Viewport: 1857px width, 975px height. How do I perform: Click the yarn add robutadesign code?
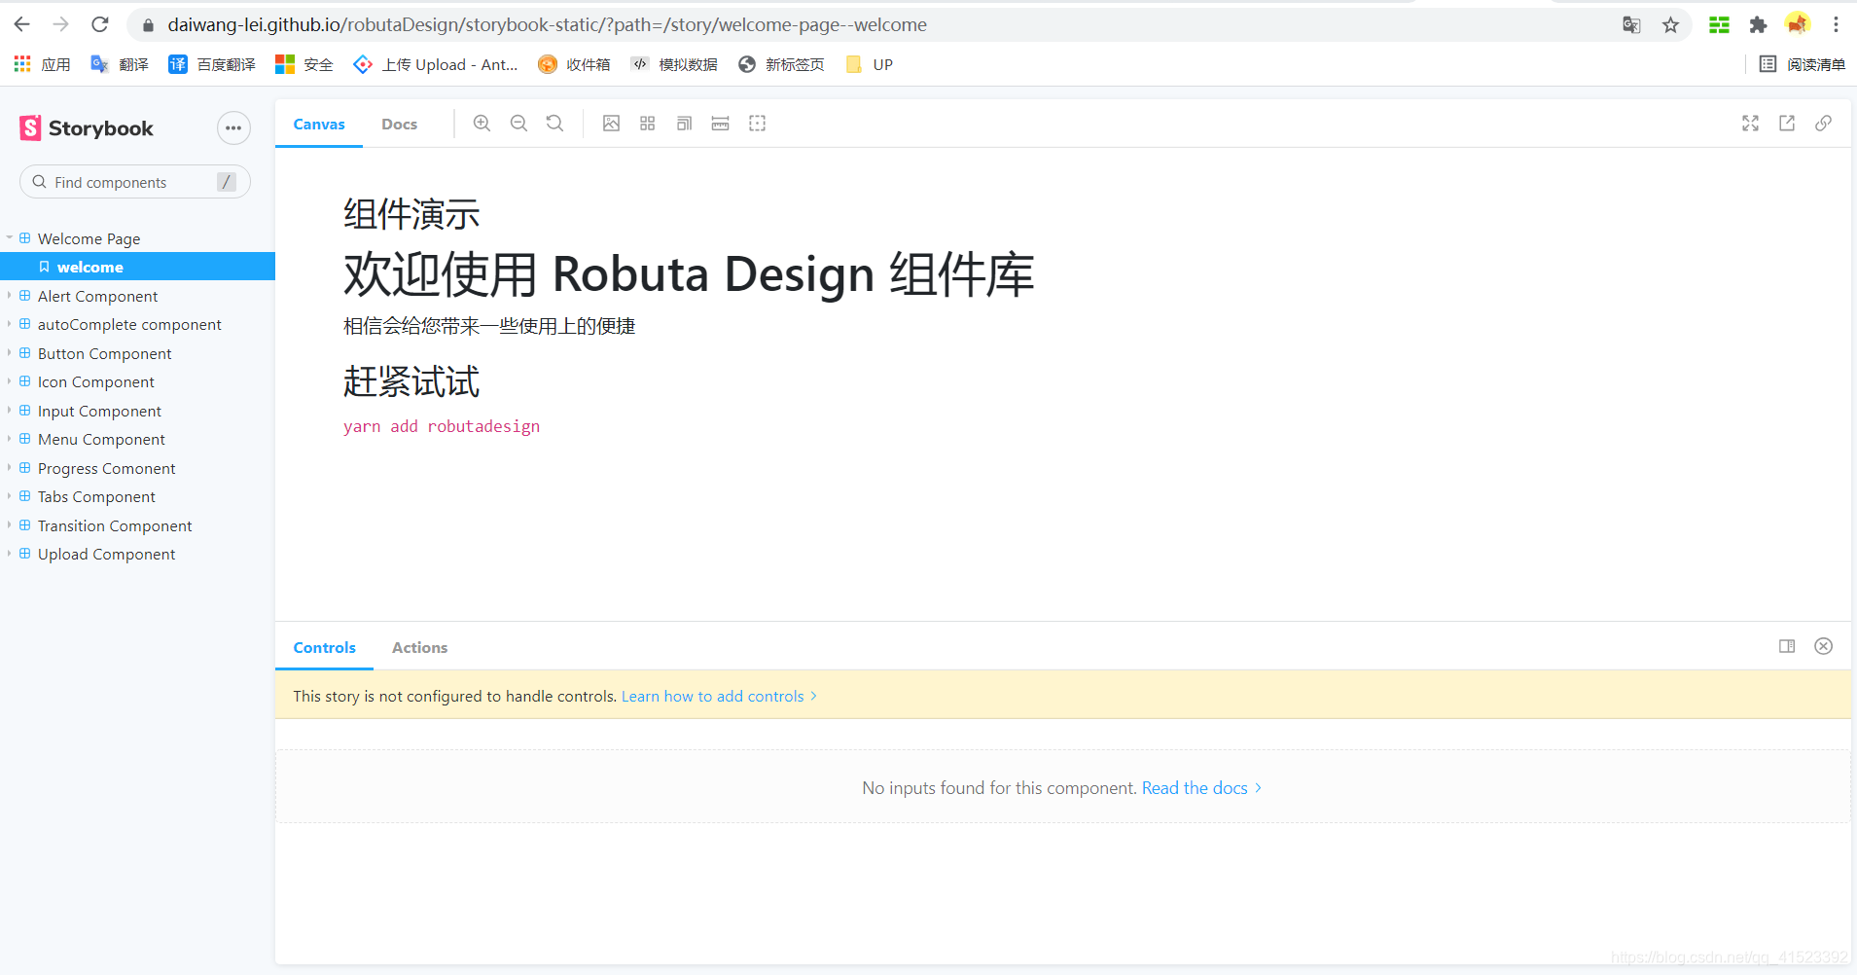click(x=442, y=426)
